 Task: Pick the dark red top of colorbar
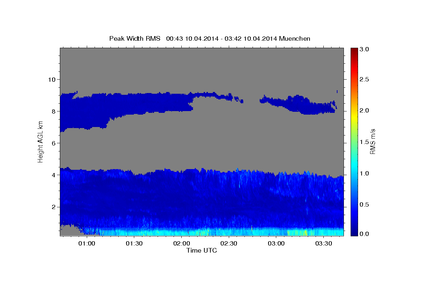[354, 50]
